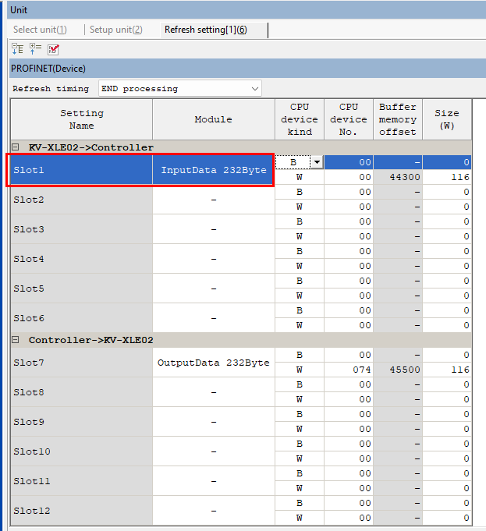Select the Slot8 row label
Viewport: 486px width, 531px height.
(x=81, y=392)
